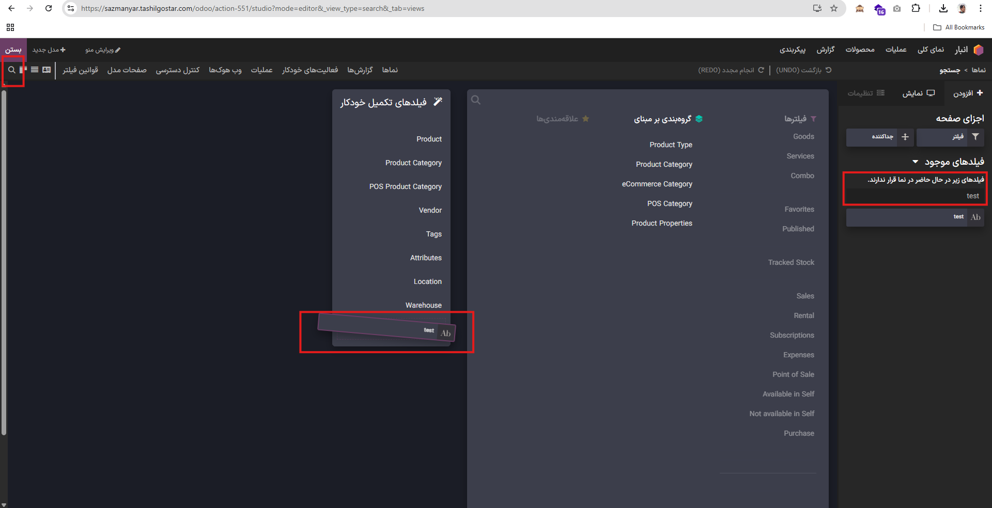Open the form view editor icon

click(x=47, y=70)
